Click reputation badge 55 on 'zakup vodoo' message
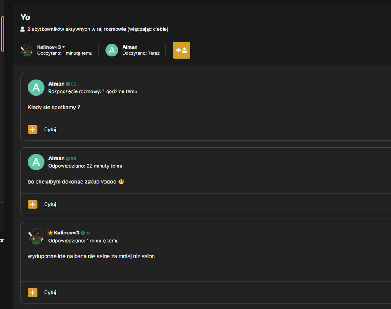 coord(71,159)
